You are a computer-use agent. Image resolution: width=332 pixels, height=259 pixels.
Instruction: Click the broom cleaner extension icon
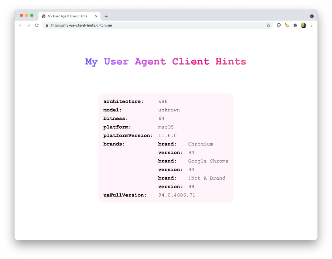(287, 25)
